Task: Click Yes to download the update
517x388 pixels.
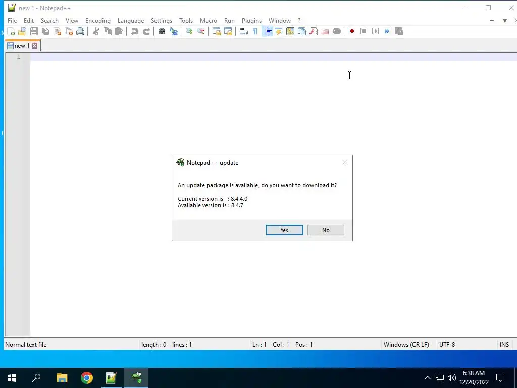Action: point(284,230)
